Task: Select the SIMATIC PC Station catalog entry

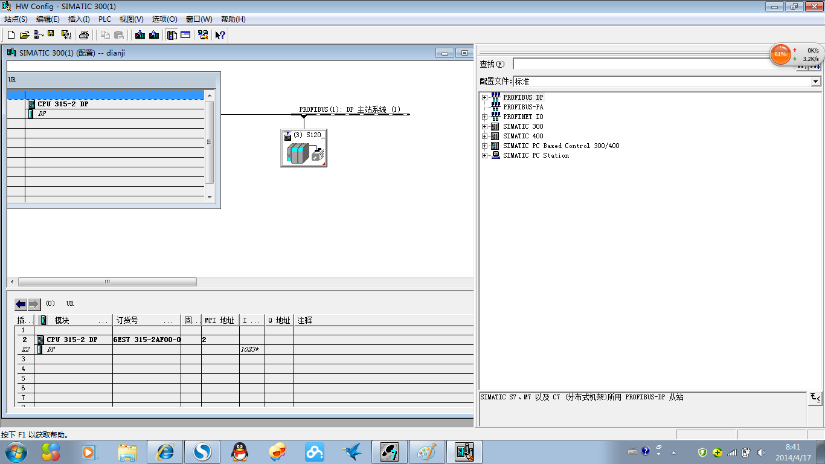Action: [x=536, y=155]
